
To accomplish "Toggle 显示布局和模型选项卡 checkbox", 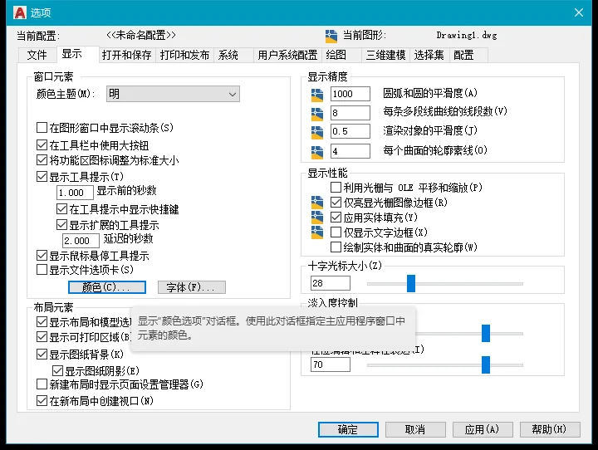I will 42,322.
